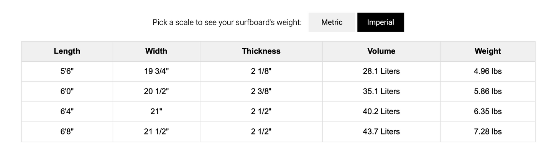
Task: Select the 6'0" length cell
Action: (x=67, y=92)
